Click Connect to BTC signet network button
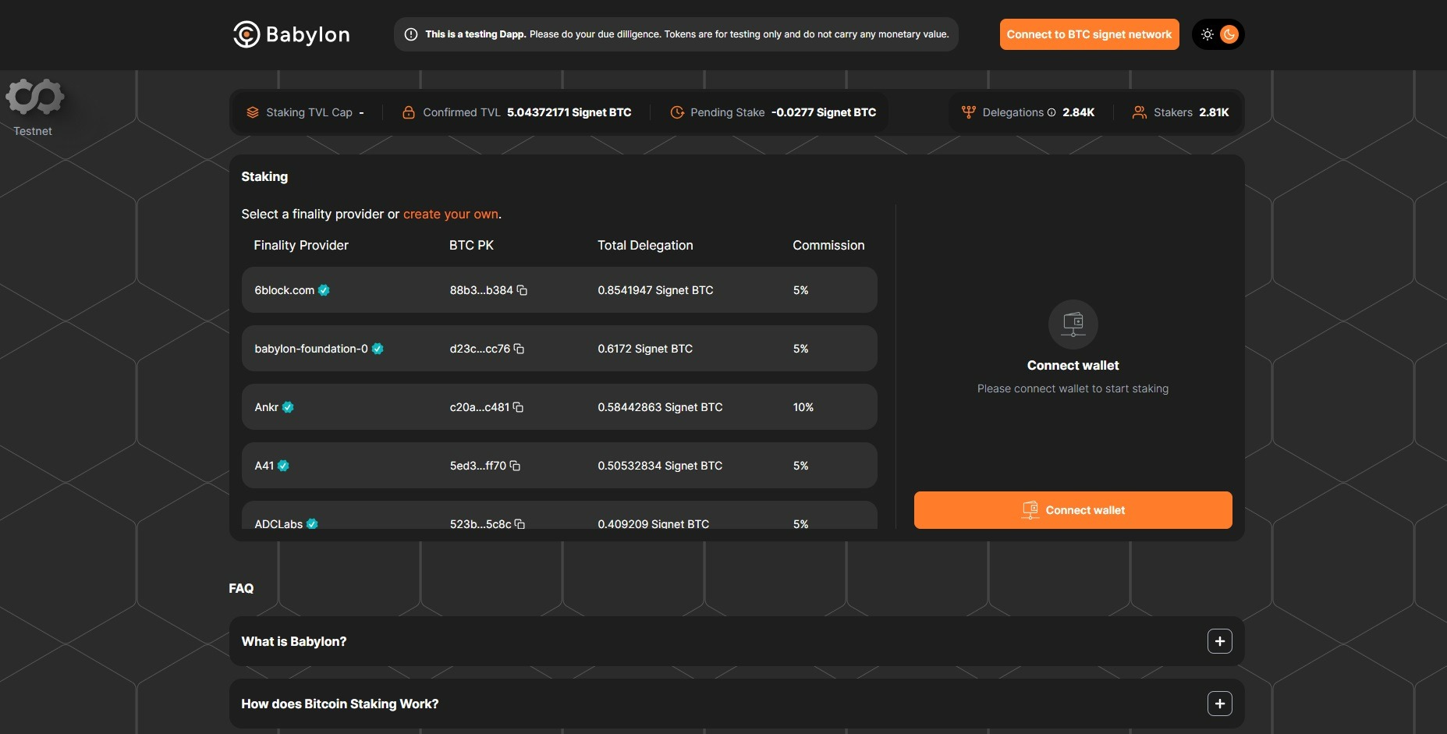Screen dimensions: 1447x734 click(x=1089, y=34)
